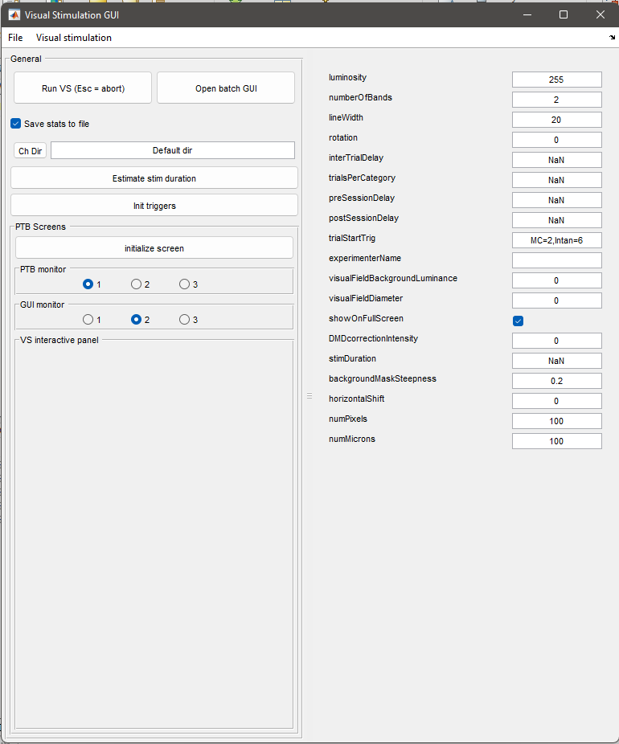Click the stimDuration value field
The width and height of the screenshot is (619, 744).
tap(557, 361)
